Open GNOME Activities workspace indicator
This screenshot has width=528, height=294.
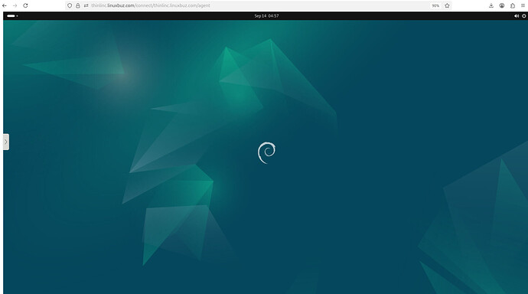pos(12,16)
